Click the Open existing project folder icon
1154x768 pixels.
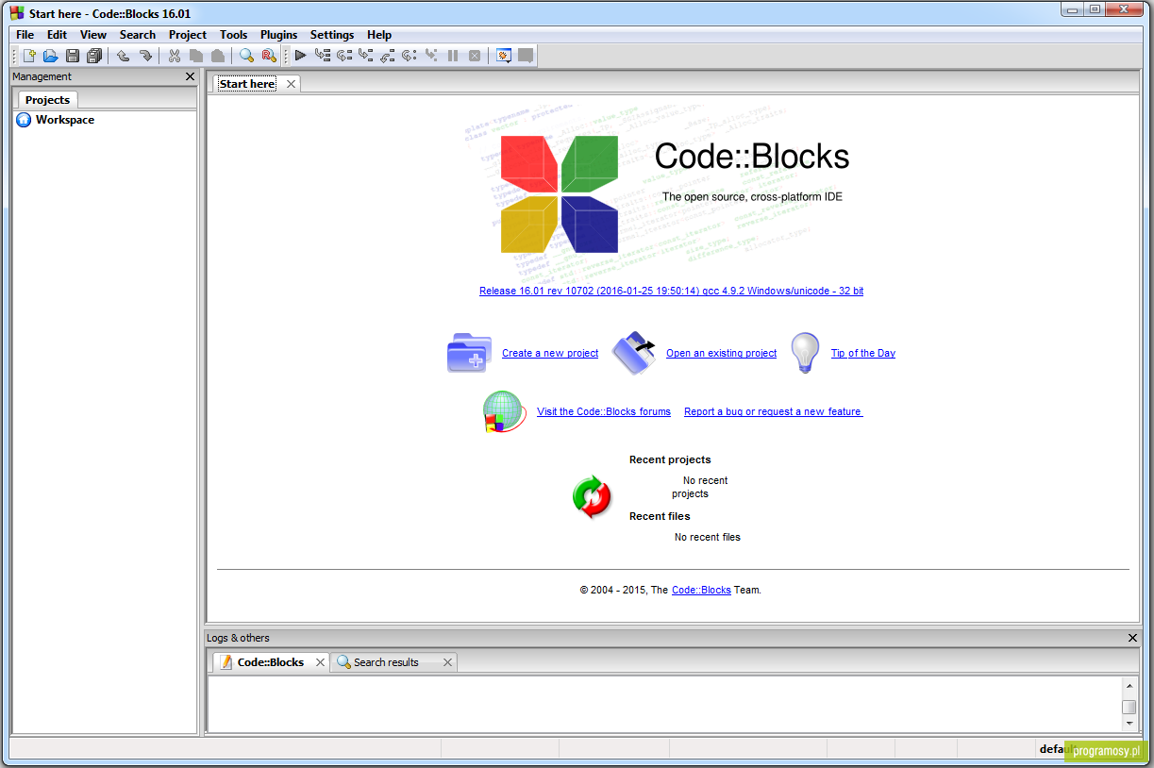[634, 353]
